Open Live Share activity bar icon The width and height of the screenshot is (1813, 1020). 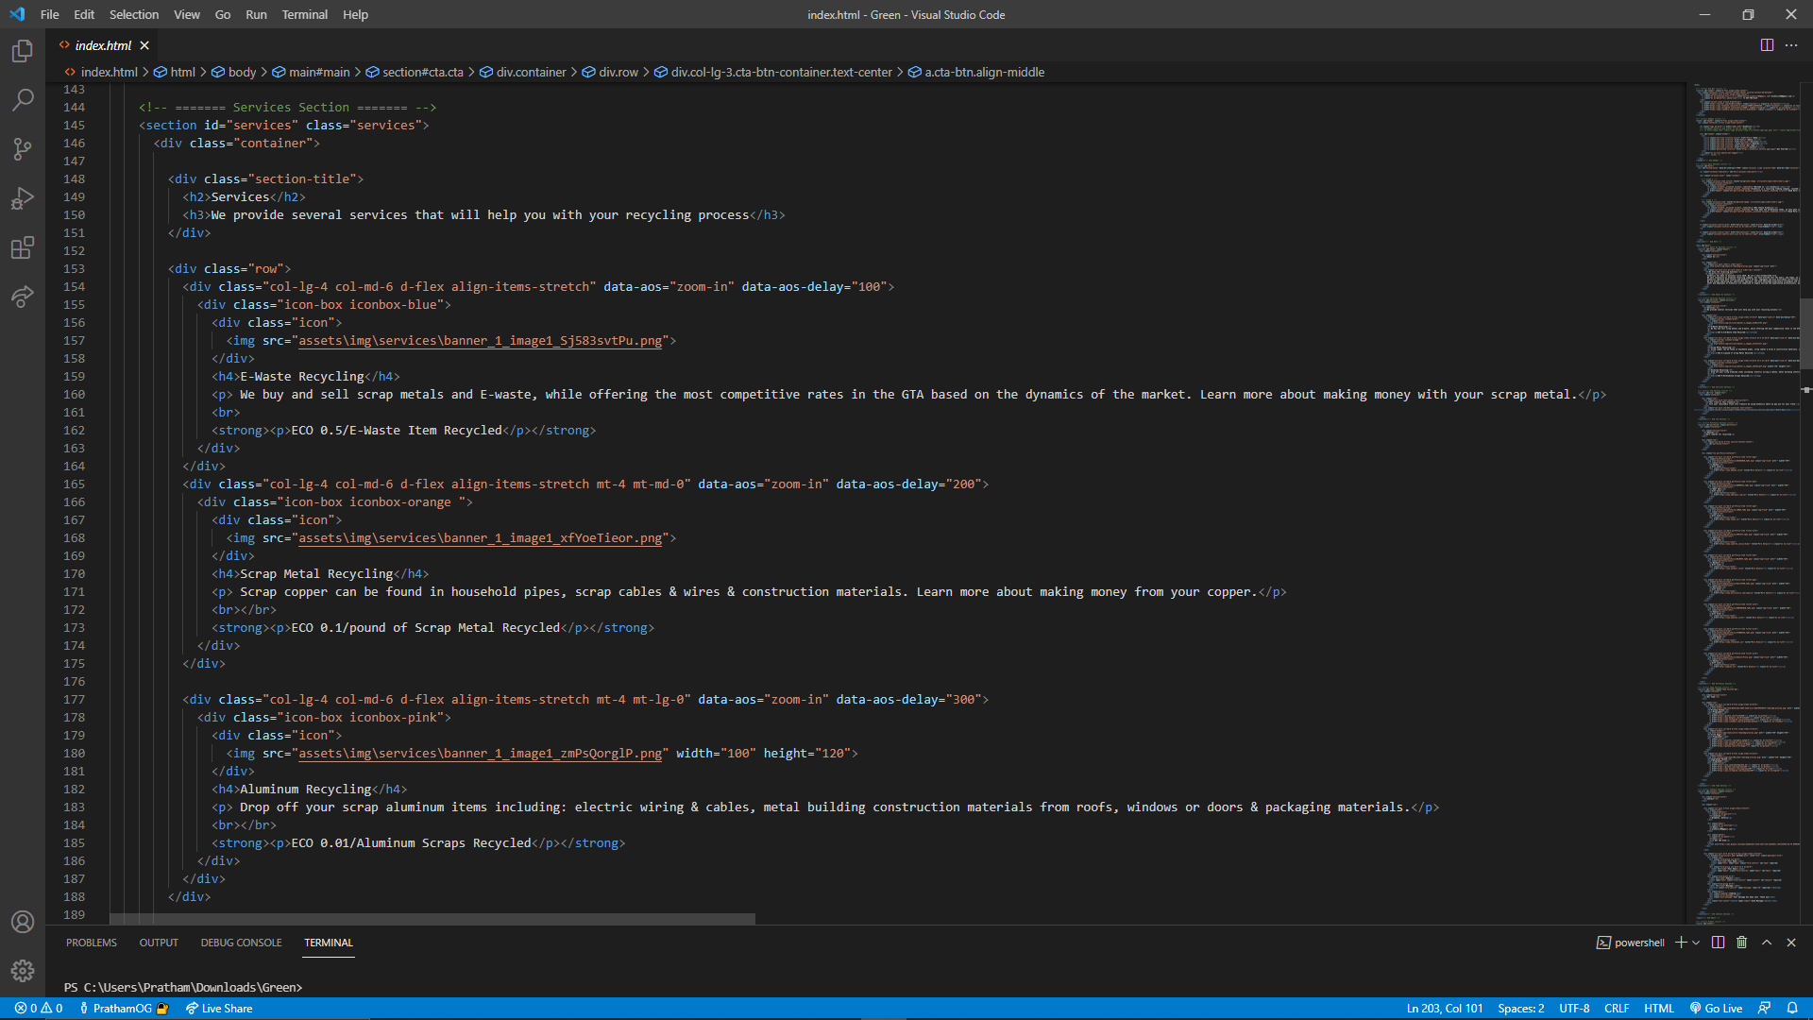(23, 297)
